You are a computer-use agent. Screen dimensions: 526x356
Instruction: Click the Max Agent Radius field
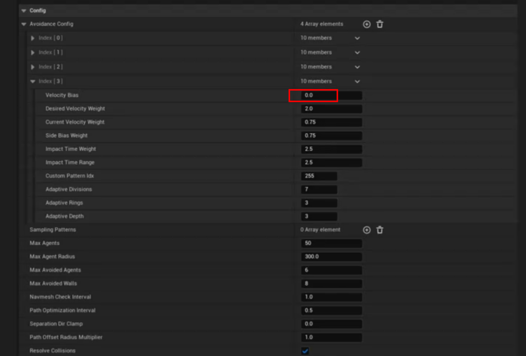(331, 257)
